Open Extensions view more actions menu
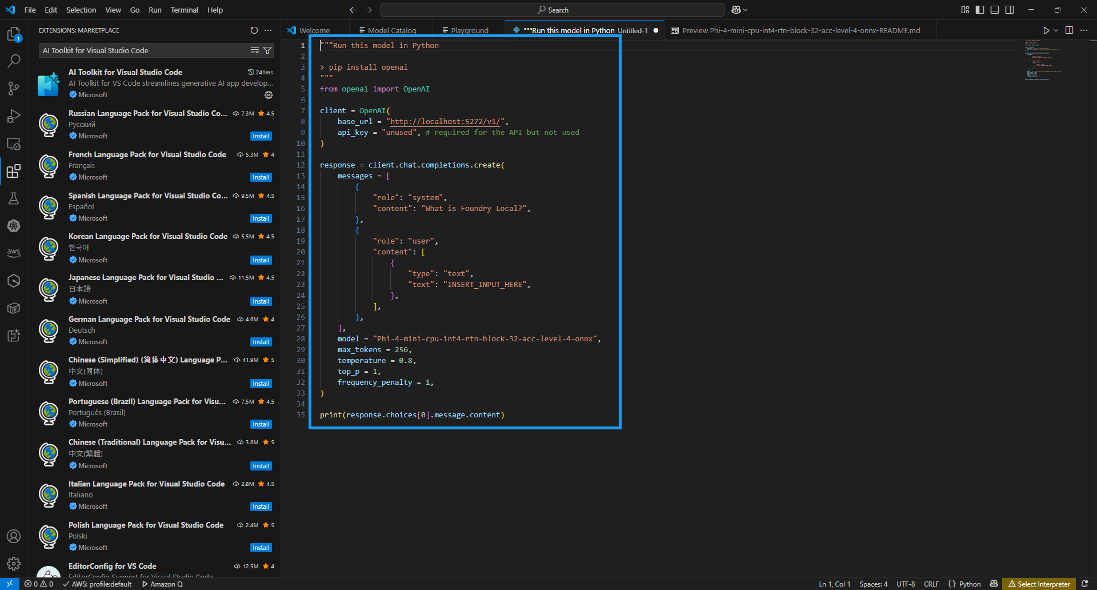The height and width of the screenshot is (590, 1097). 268,30
